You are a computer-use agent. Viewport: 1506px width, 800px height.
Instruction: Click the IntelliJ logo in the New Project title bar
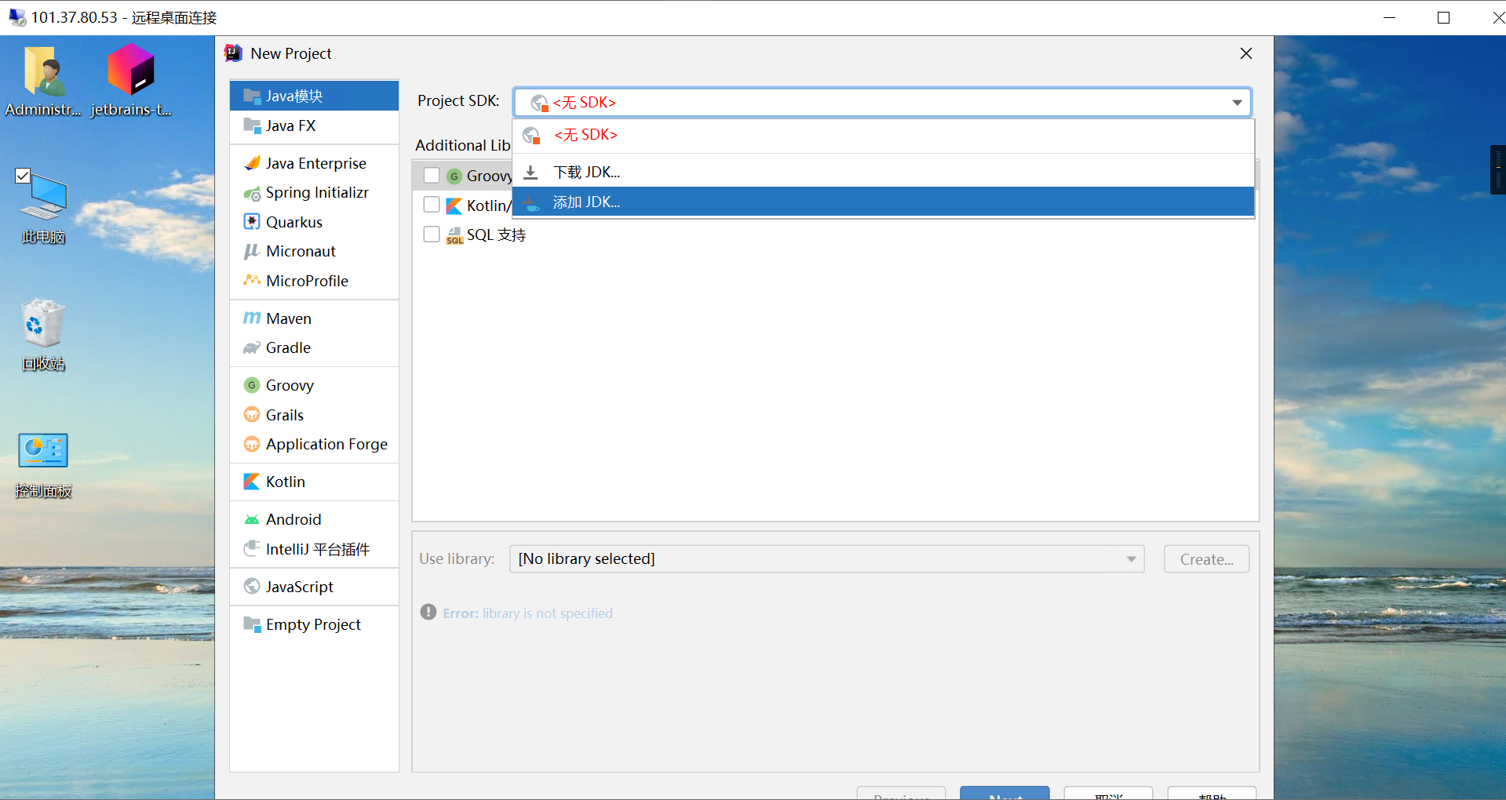[x=233, y=53]
